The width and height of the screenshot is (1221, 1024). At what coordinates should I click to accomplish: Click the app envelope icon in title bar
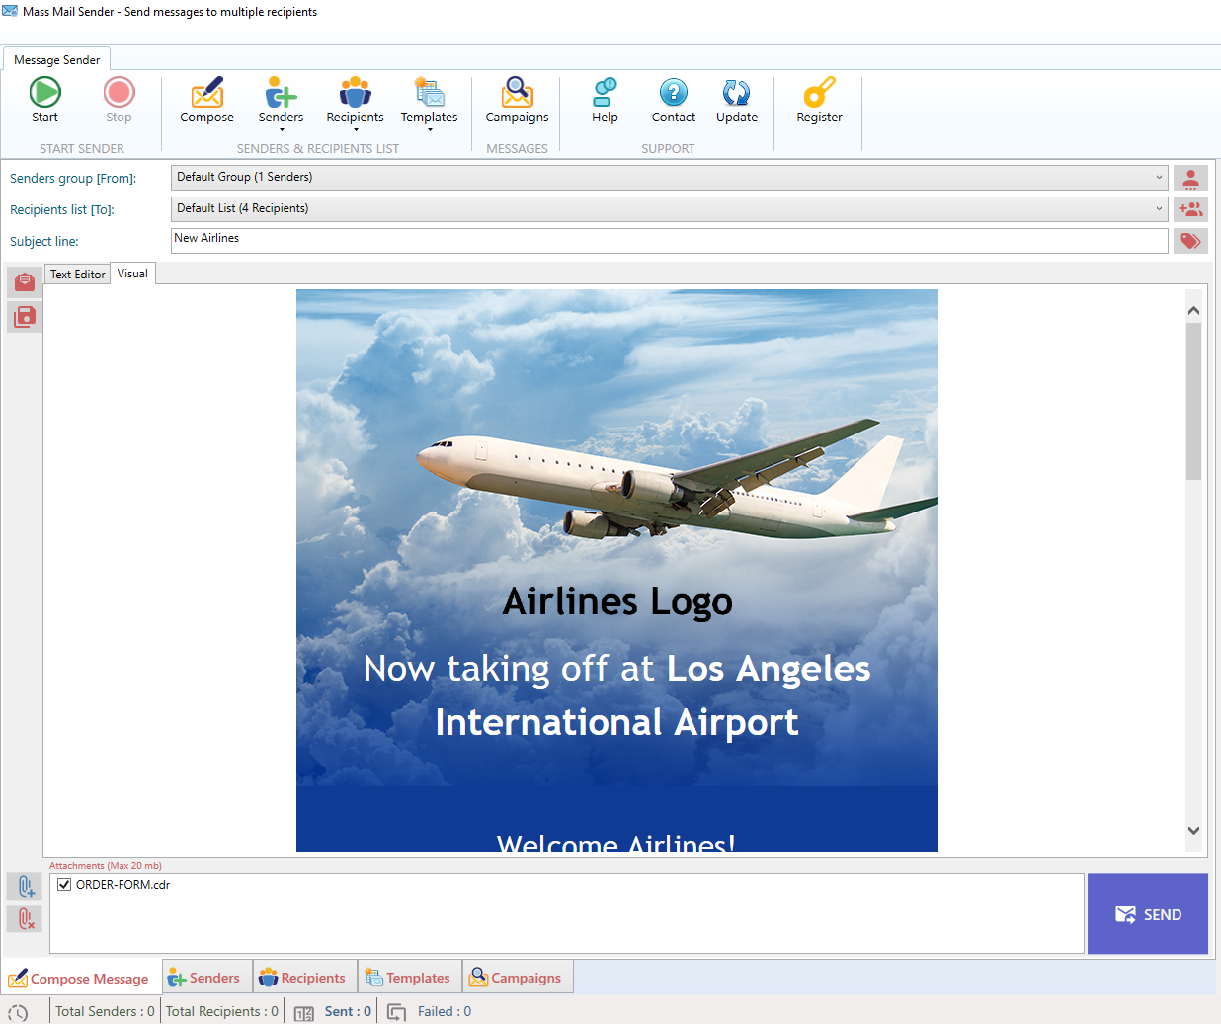point(10,11)
